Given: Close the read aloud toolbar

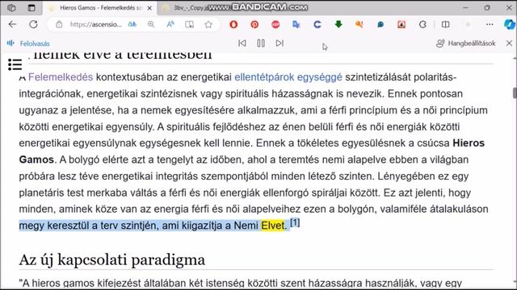Looking at the screenshot, I should (x=509, y=43).
